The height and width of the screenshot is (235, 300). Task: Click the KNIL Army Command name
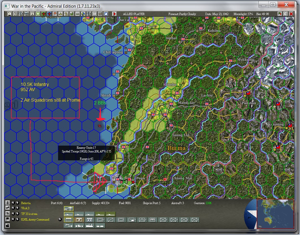pos(35,219)
